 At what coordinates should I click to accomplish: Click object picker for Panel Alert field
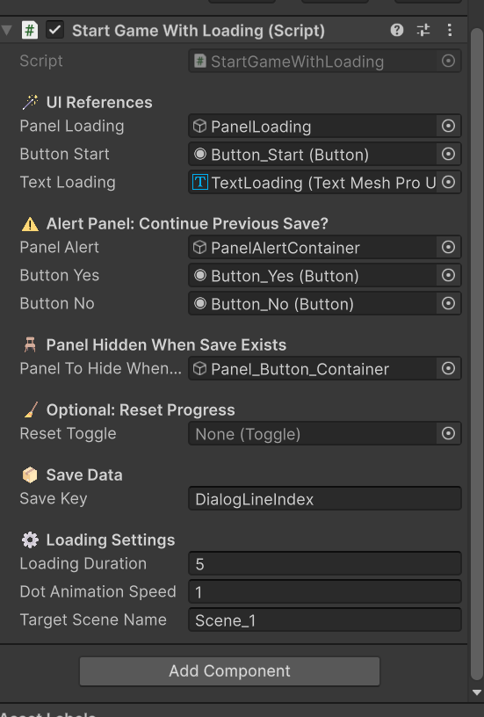[448, 248]
